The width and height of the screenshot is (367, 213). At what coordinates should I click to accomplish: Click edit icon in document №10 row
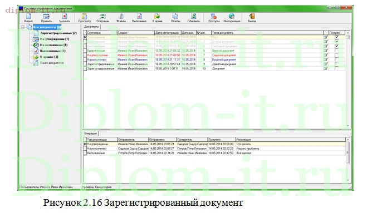326,68
